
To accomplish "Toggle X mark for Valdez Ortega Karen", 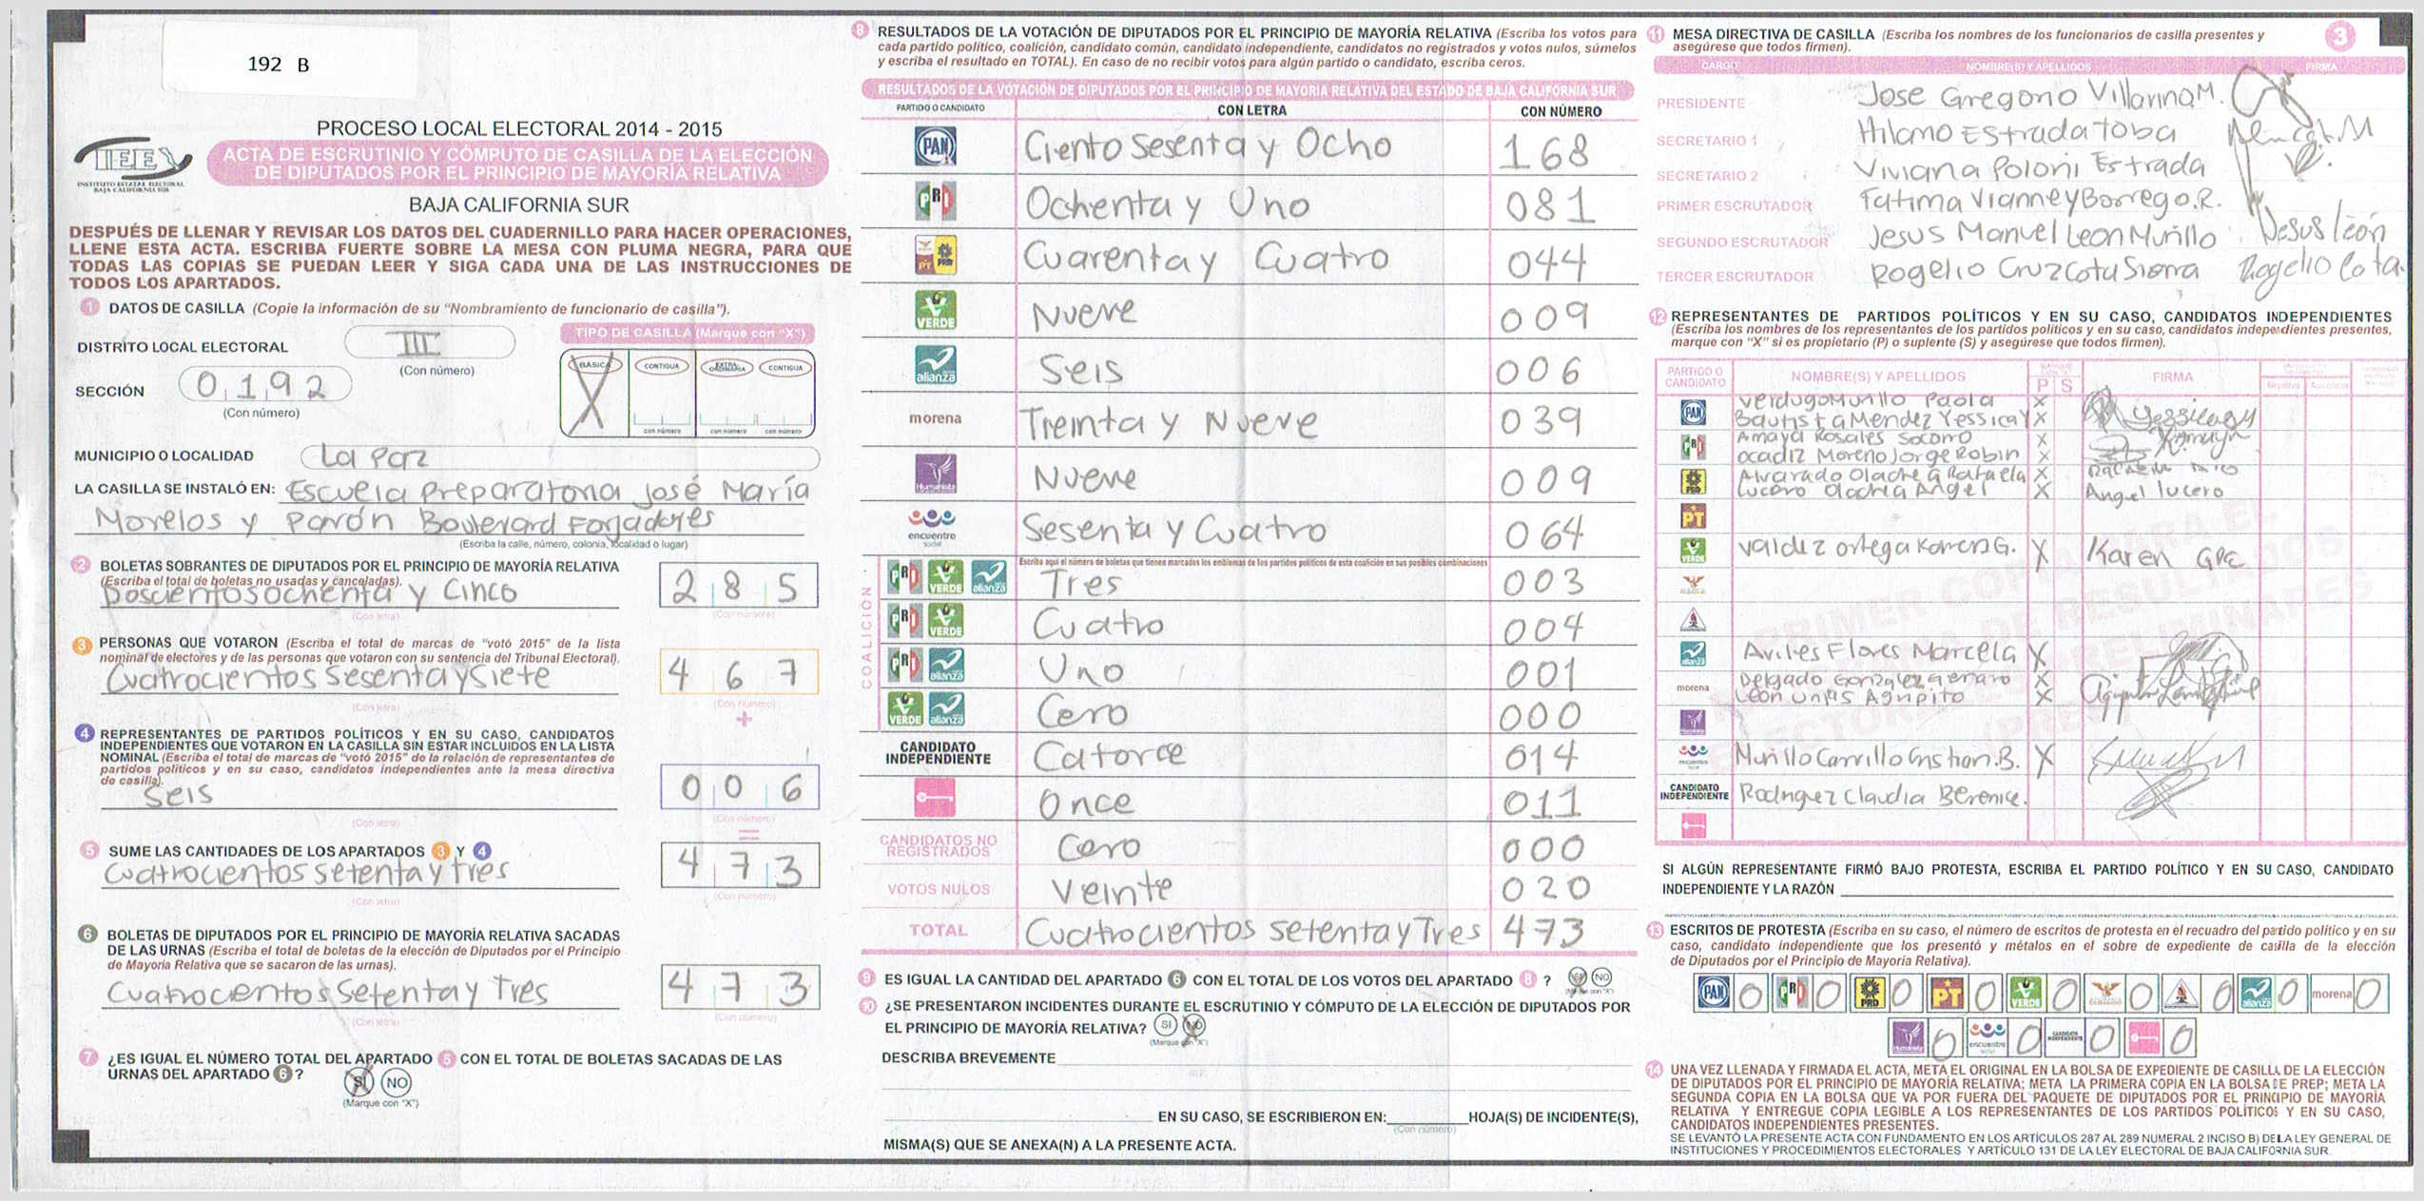I will tap(2041, 552).
